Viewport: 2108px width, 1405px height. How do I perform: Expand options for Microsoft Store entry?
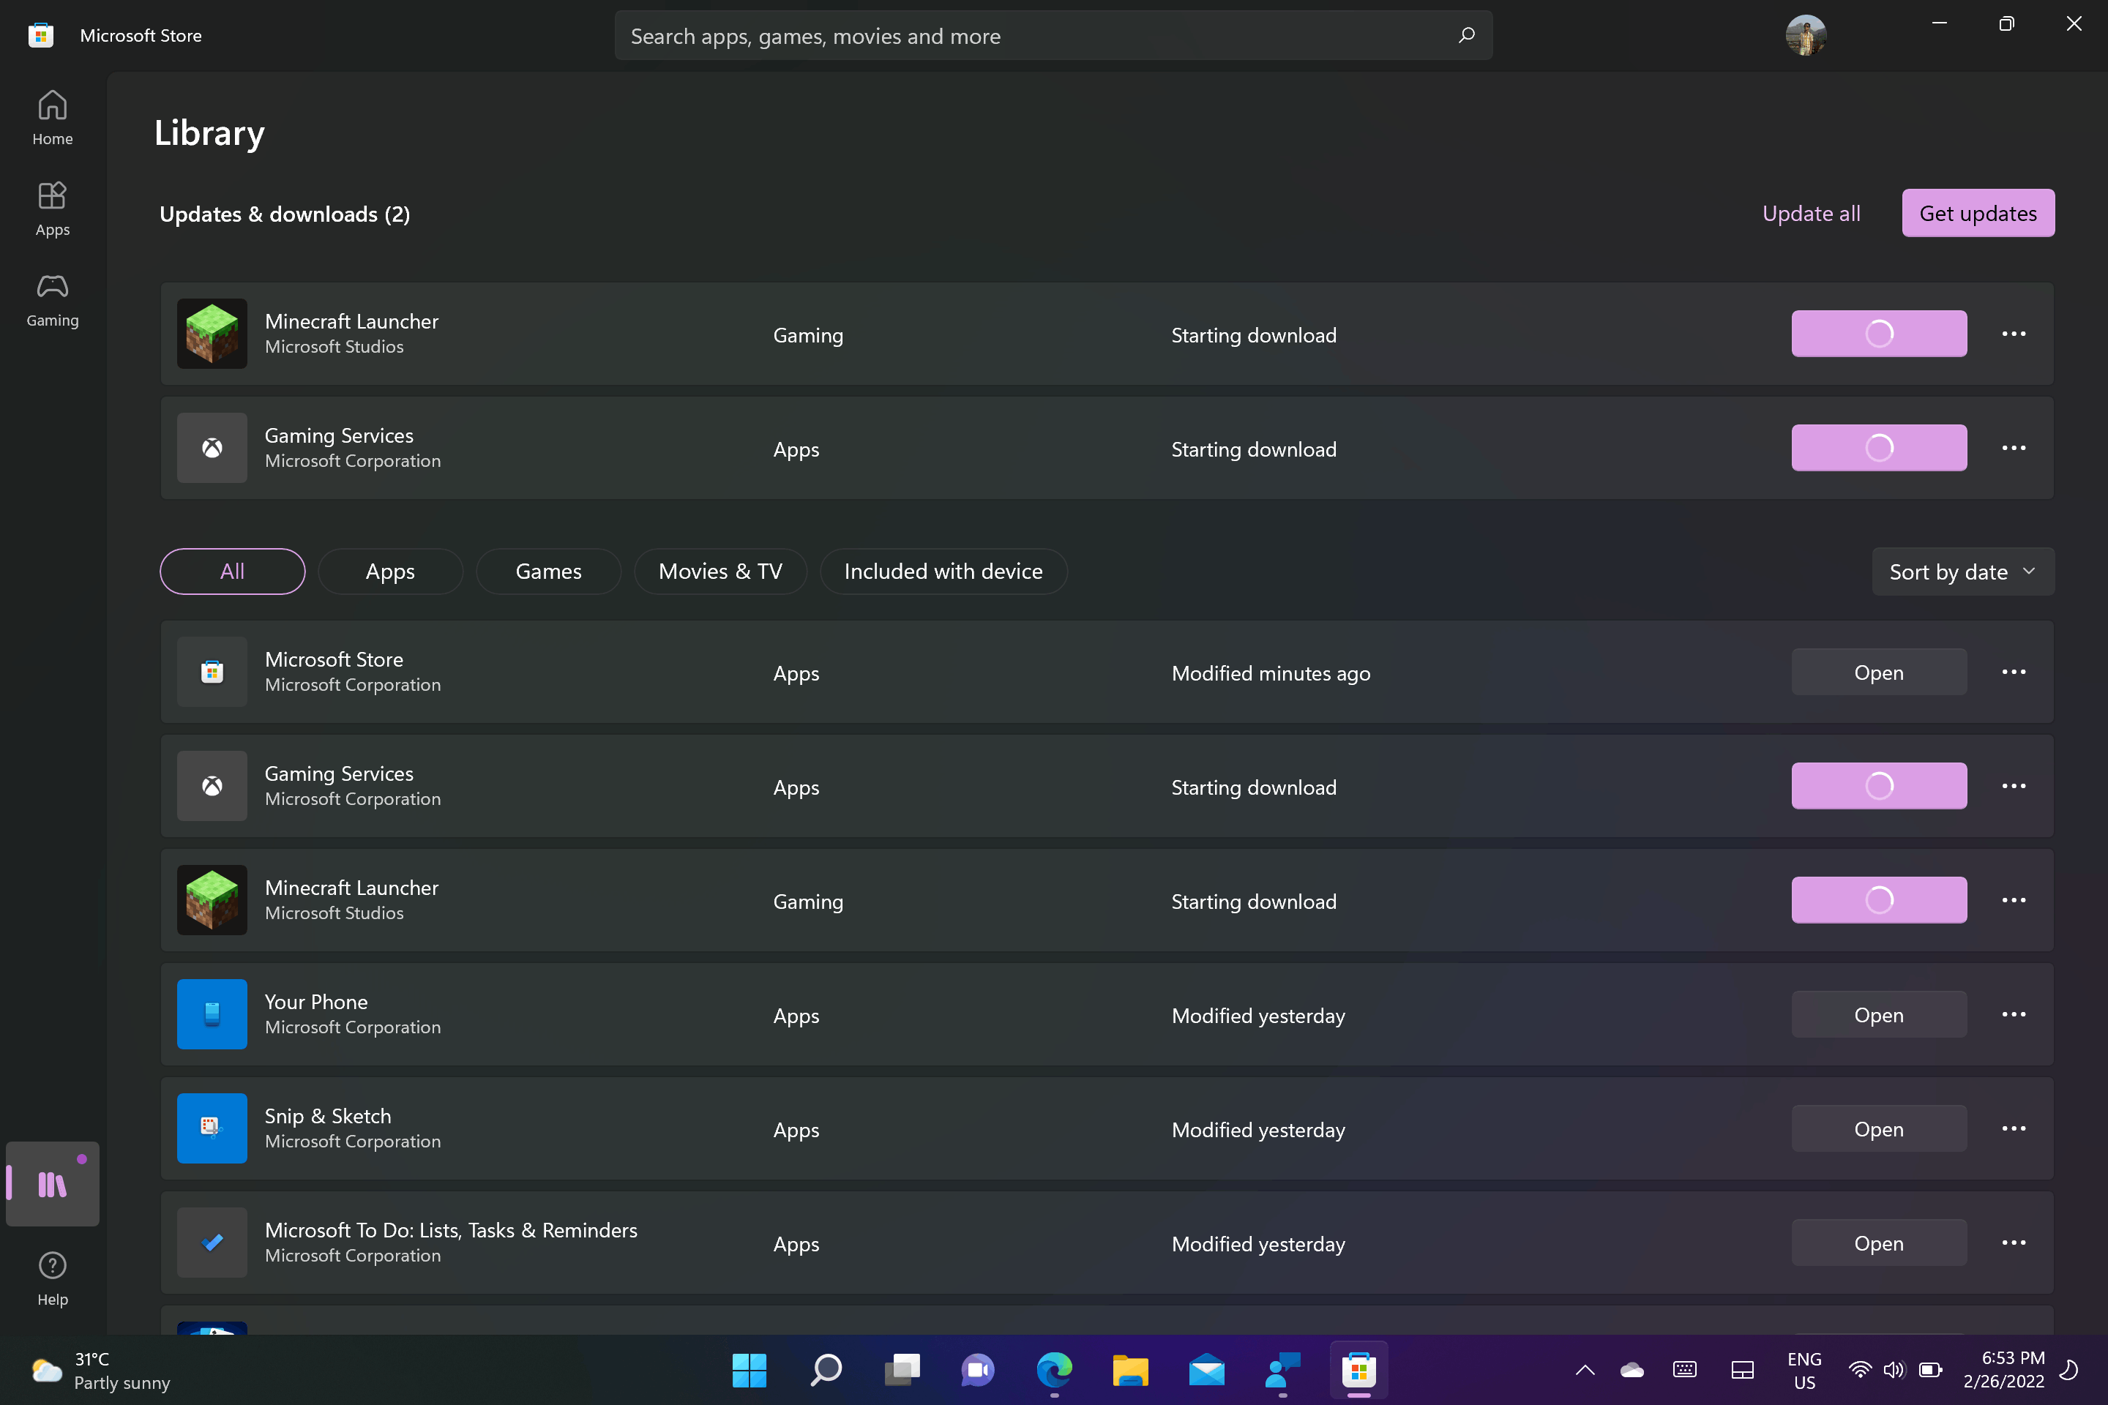point(2014,671)
